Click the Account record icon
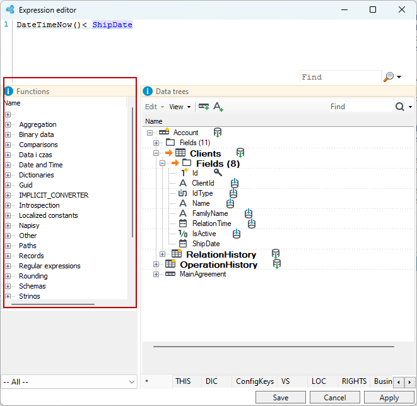The height and width of the screenshot is (406, 417). [164, 131]
